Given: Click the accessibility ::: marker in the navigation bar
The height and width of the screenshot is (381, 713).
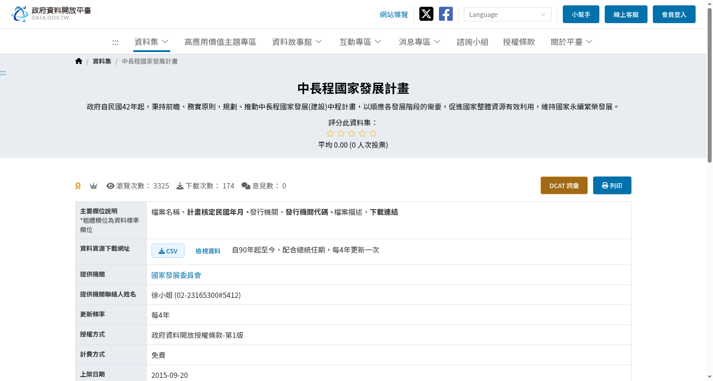Looking at the screenshot, I should click(x=115, y=42).
